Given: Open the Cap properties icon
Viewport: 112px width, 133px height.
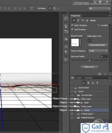Looking at the screenshot, I should 83,20.
